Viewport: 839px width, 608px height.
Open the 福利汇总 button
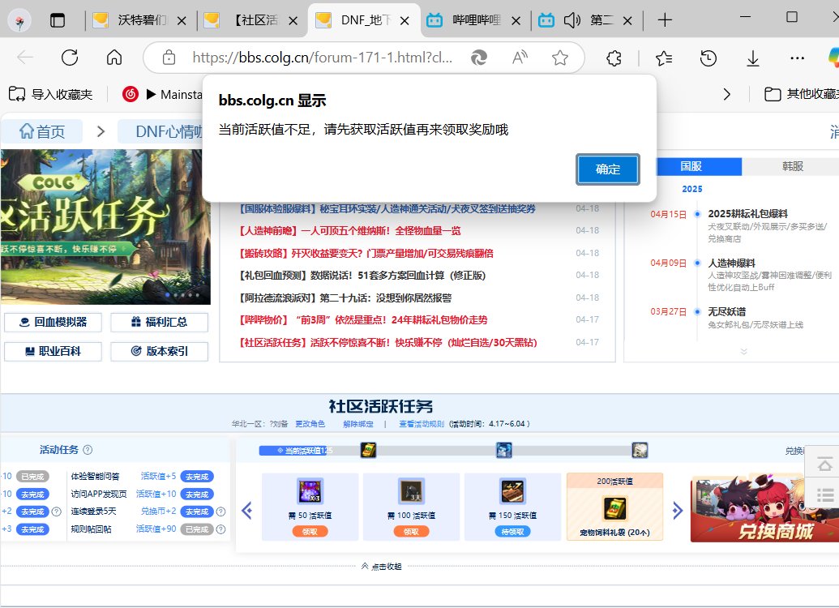tap(159, 322)
